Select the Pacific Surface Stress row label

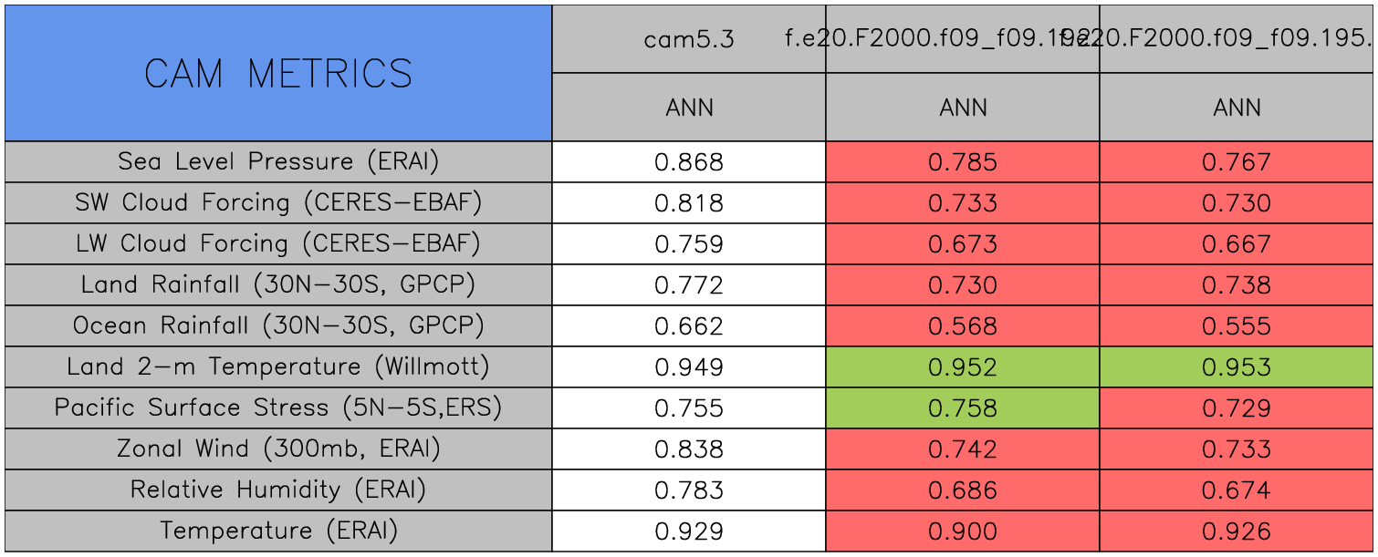(x=278, y=407)
